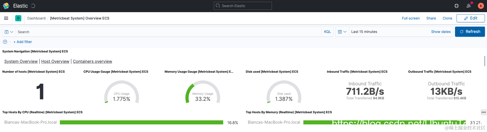Clone the dashboard
Image resolution: width=487 pixels, height=132 pixels.
point(447,18)
